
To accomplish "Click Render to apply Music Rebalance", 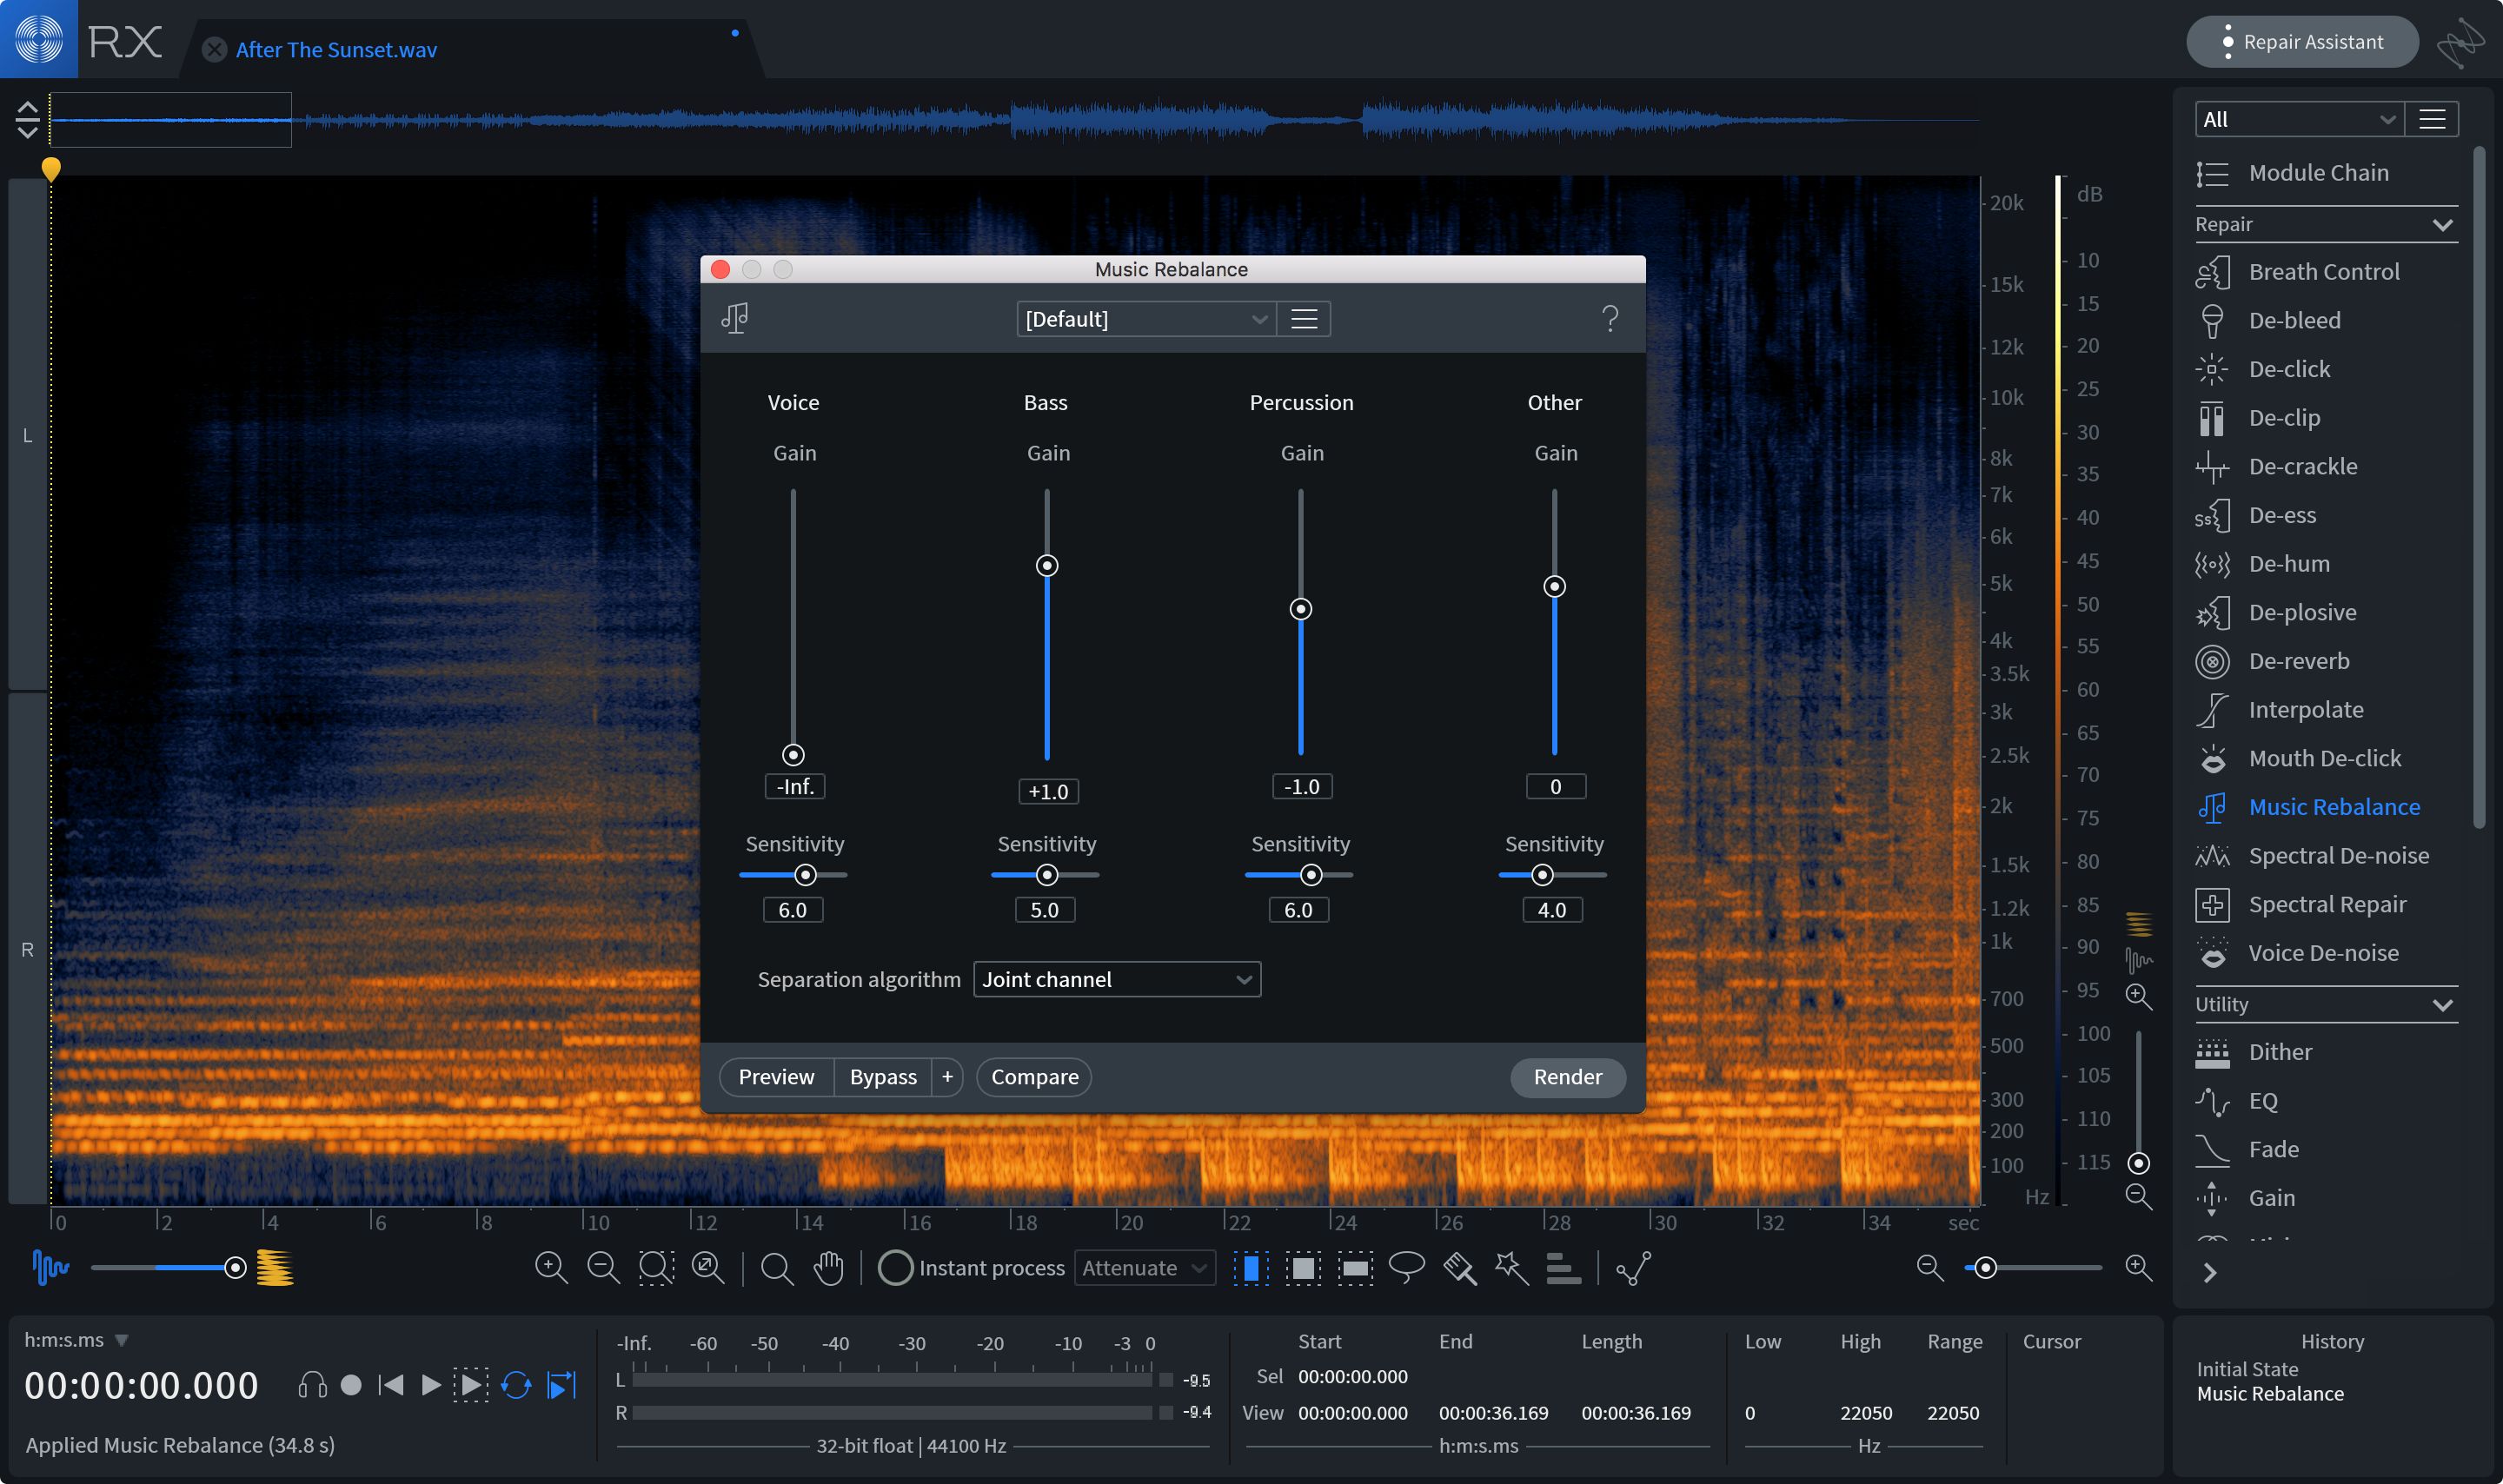I will tap(1567, 1074).
